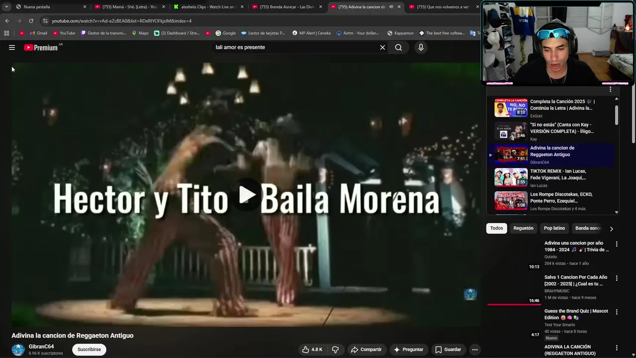Clear the search box with the X

(383, 47)
